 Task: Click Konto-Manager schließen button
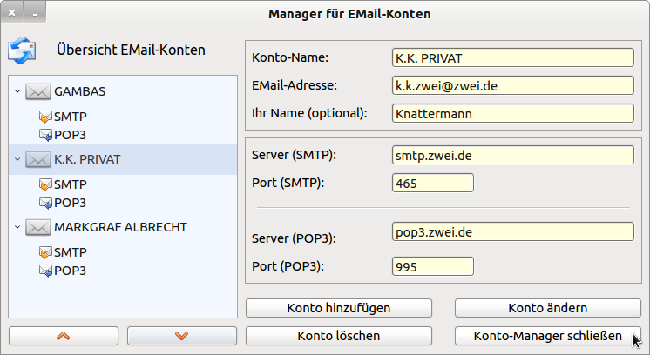point(547,335)
